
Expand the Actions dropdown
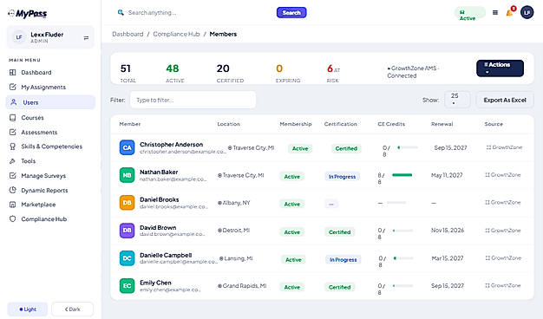500,68
